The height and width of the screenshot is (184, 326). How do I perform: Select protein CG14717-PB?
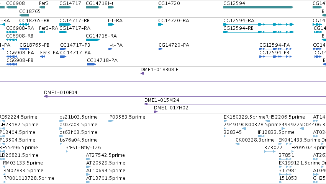pyautogui.click(x=75, y=45)
